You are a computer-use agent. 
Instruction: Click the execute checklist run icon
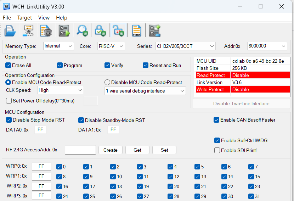pos(64,30)
